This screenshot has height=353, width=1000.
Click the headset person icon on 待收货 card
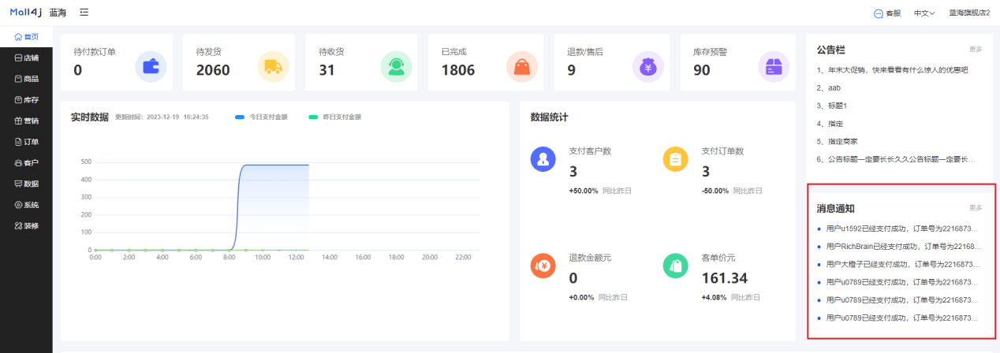point(396,66)
